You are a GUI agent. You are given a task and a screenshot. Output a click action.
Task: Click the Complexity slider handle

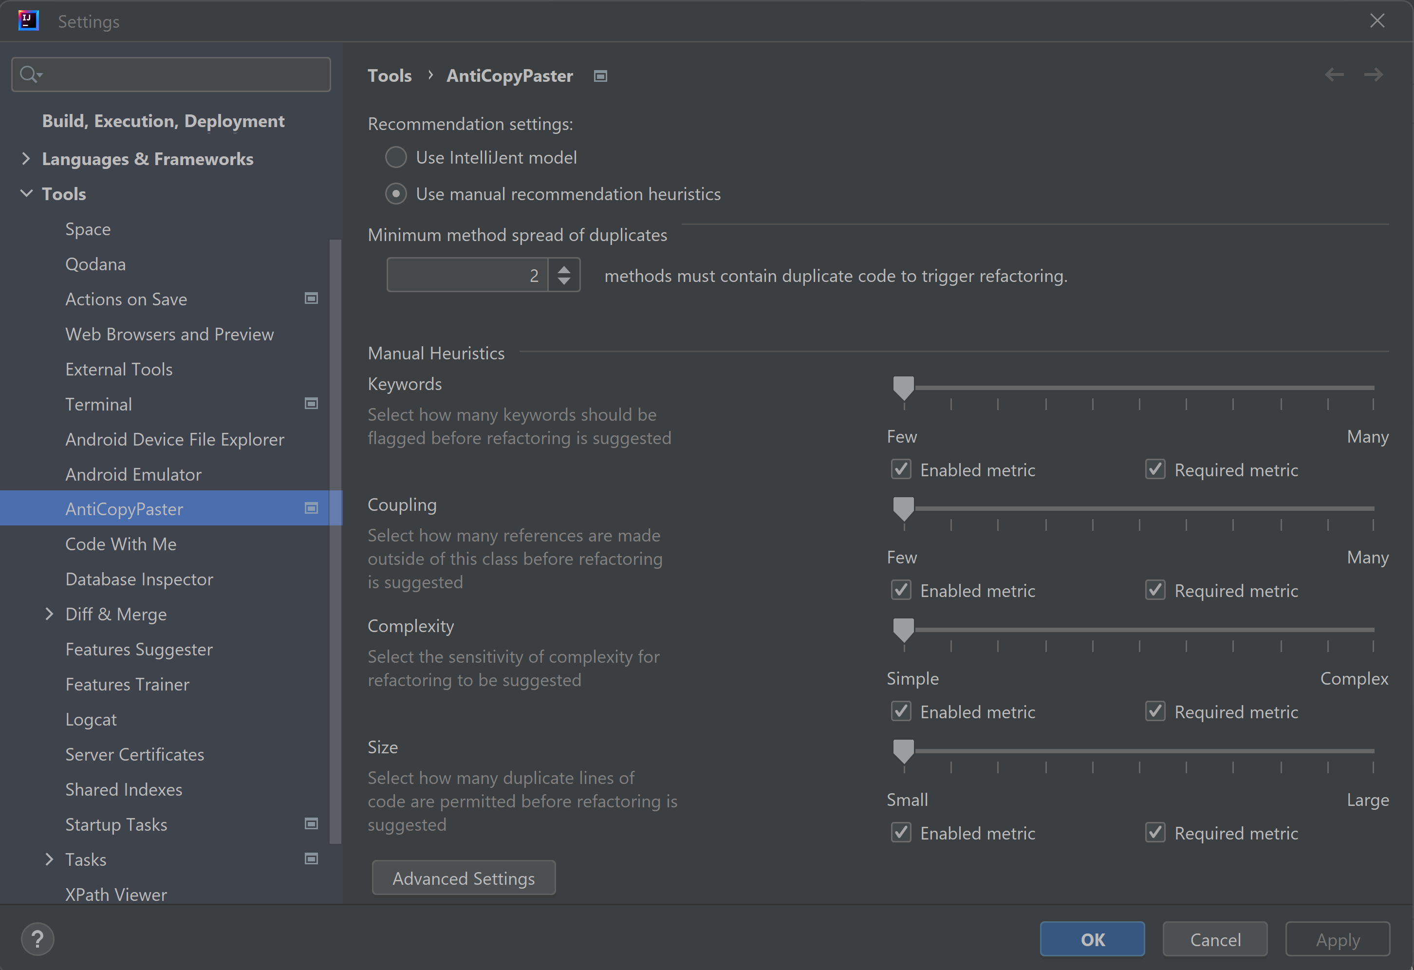904,629
